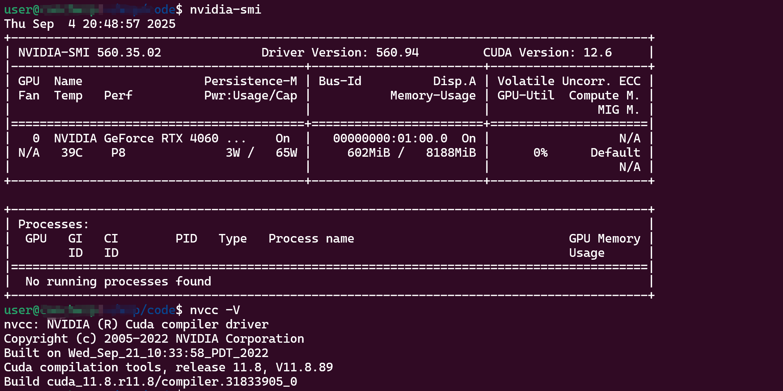Click the 'nvidia-smi' command text
Screen dimensions: 783x391
(226, 10)
